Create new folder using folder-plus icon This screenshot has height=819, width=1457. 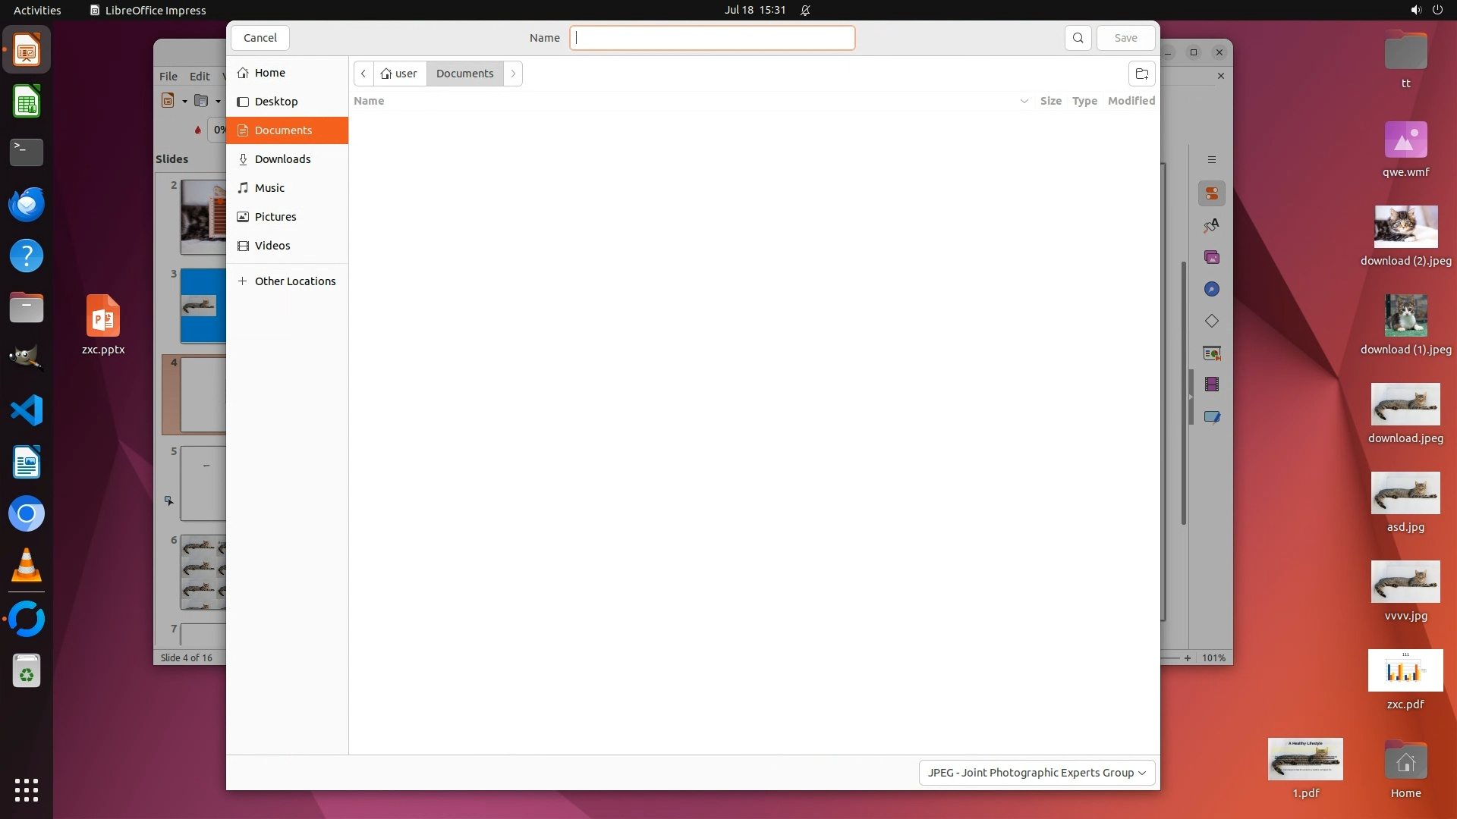[1141, 74]
